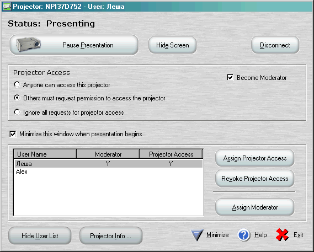
Task: Click the red X Exit icon
Action: tap(282, 234)
